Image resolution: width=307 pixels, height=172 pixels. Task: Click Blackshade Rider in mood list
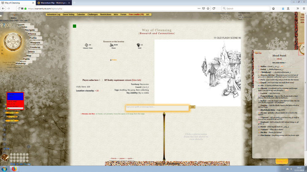coord(268,110)
